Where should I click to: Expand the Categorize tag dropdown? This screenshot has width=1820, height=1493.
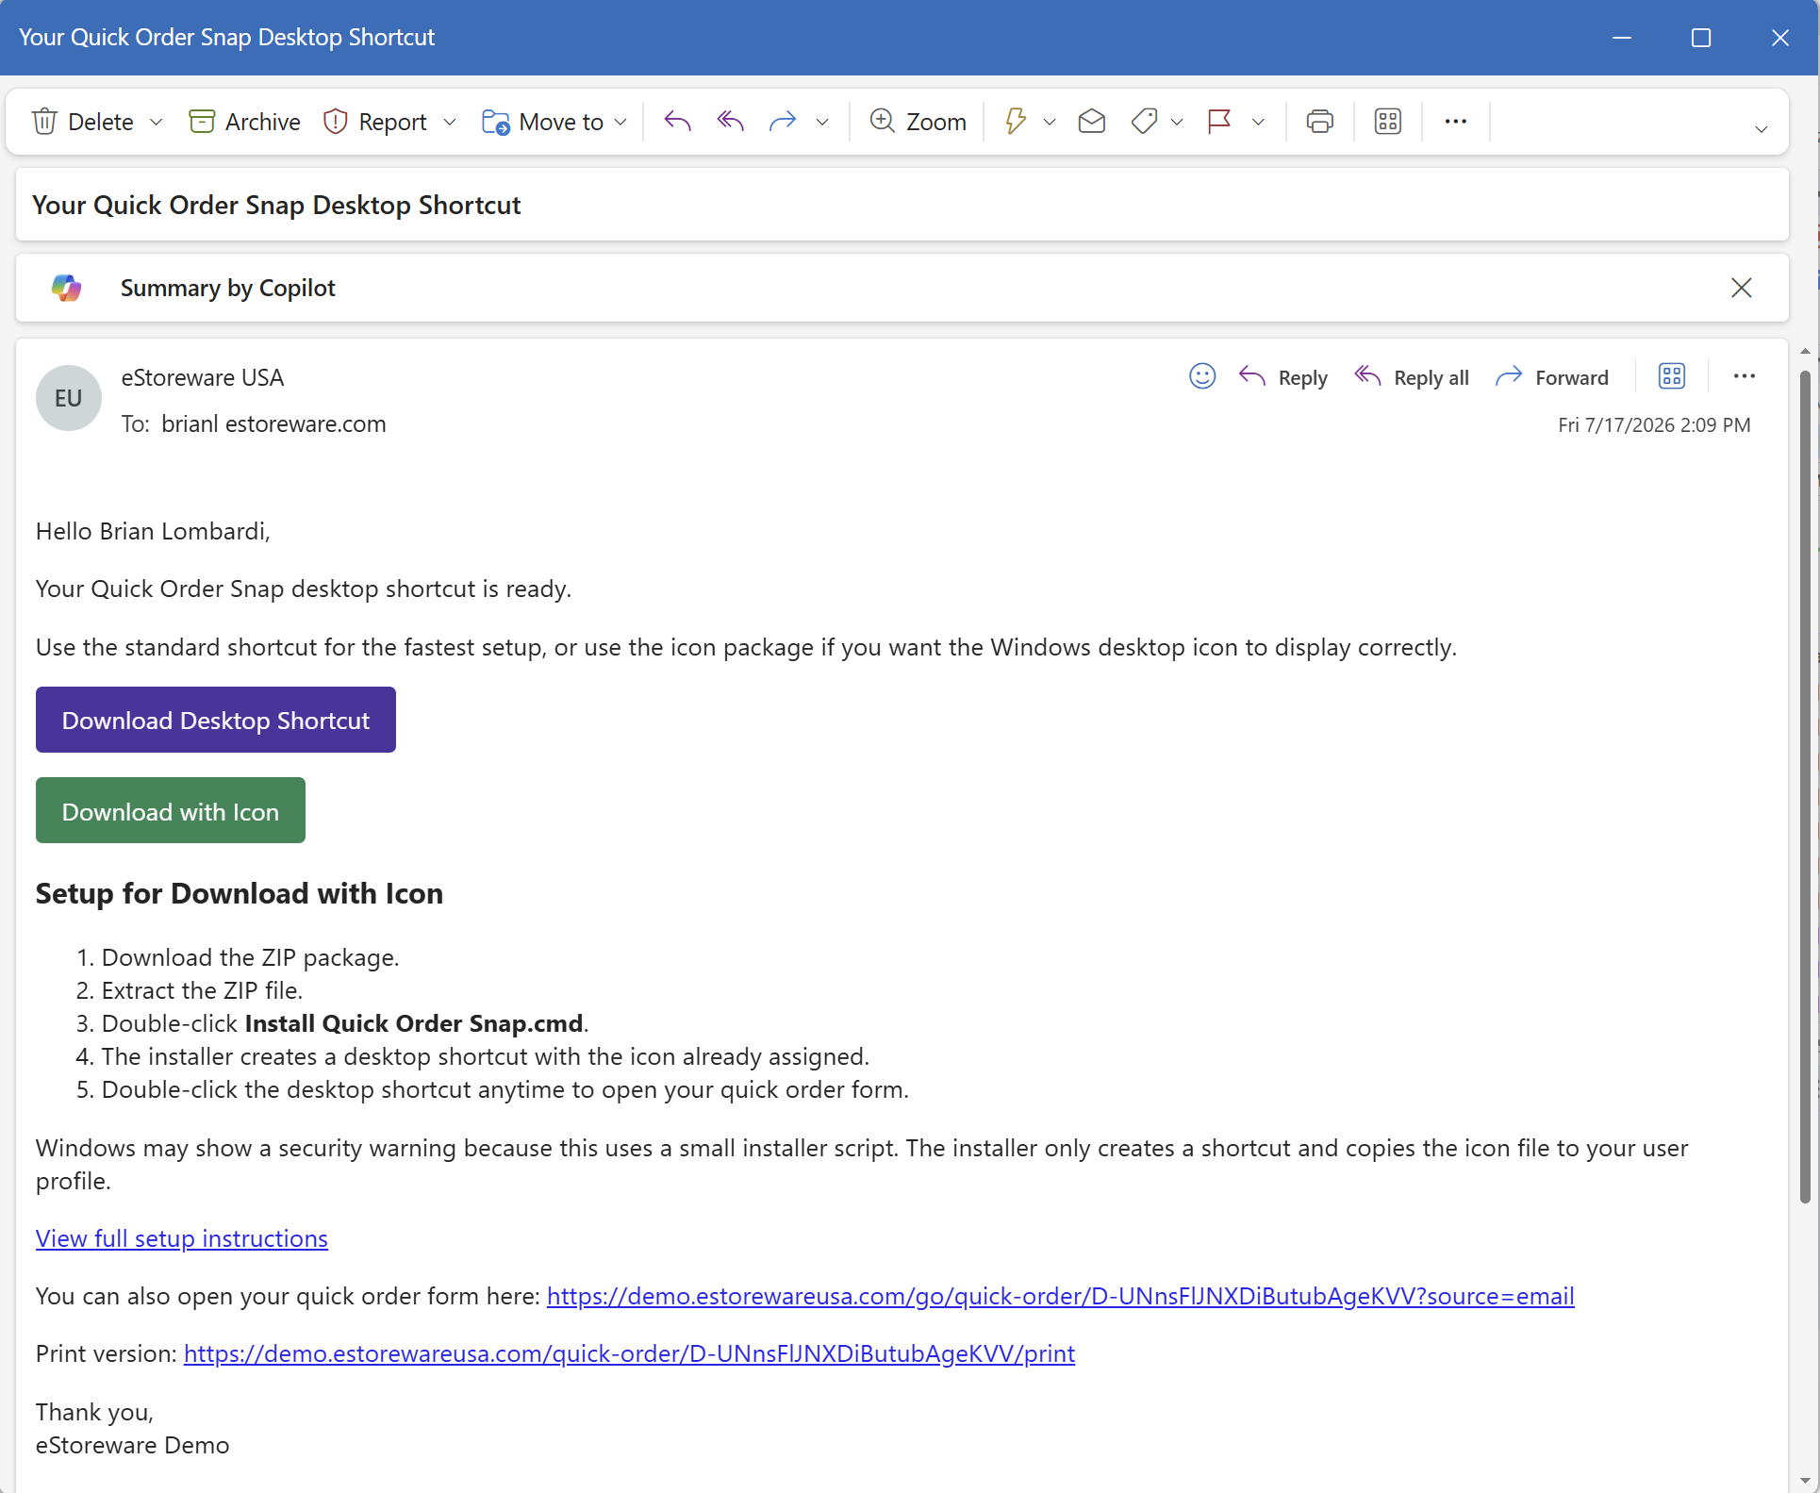(x=1177, y=122)
